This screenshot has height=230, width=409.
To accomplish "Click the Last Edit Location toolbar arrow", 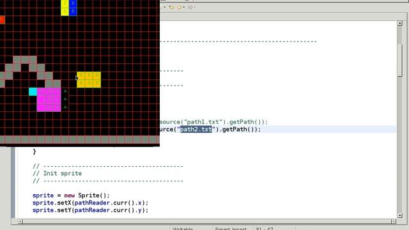I will point(171,7).
